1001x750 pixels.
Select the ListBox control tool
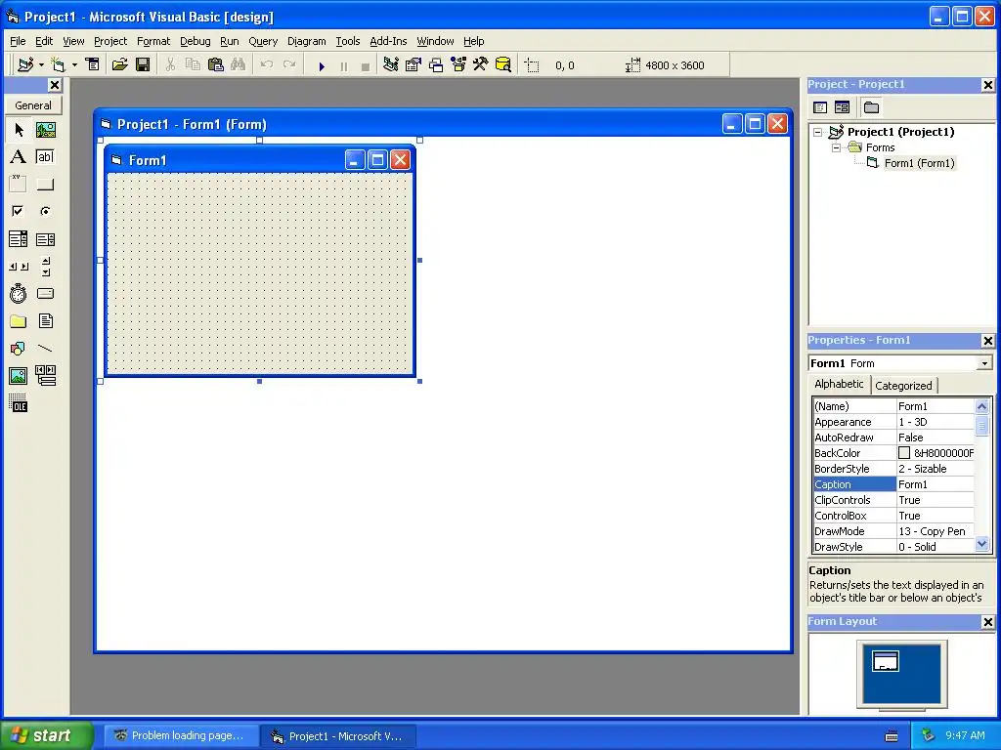pos(45,239)
